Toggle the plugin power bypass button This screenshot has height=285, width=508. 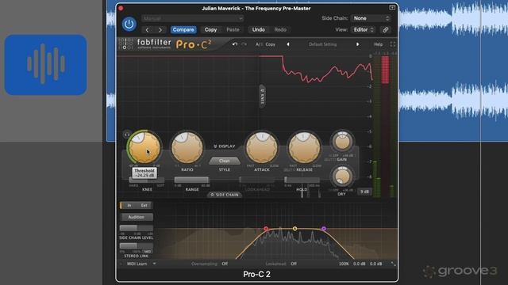pos(129,25)
